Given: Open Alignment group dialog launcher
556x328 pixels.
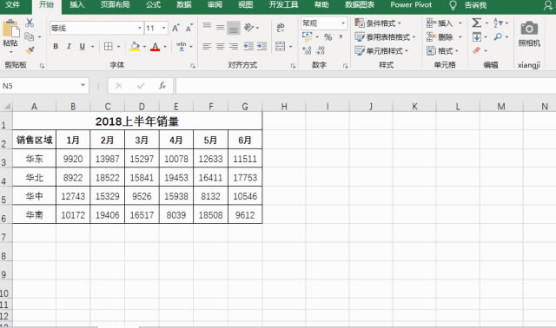Looking at the screenshot, I should (293, 66).
